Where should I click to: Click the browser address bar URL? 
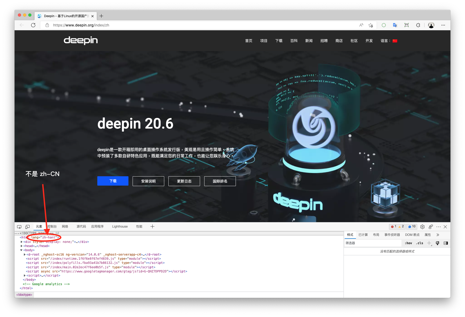[x=81, y=25]
